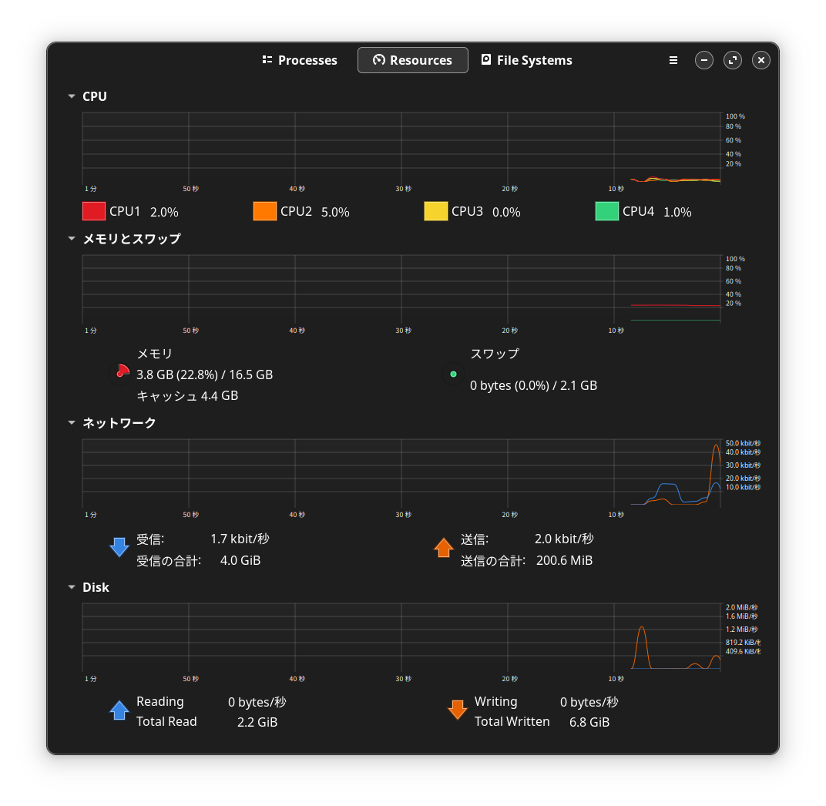Open the hamburger main menu
Screen dimensions: 826x806
point(673,60)
